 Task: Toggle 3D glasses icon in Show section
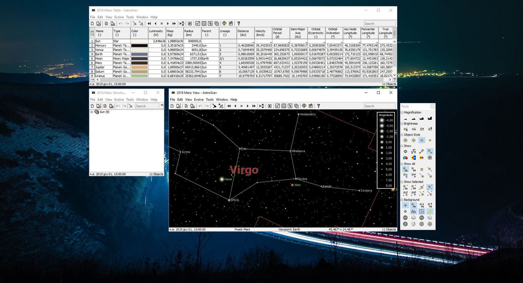pyautogui.click(x=405, y=158)
